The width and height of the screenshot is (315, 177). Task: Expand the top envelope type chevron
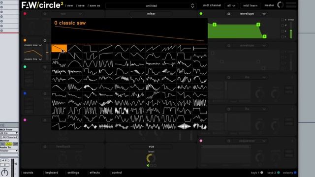pos(264,14)
